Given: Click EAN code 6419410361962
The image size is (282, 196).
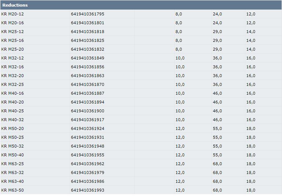Looking at the screenshot, I should coord(88,164).
